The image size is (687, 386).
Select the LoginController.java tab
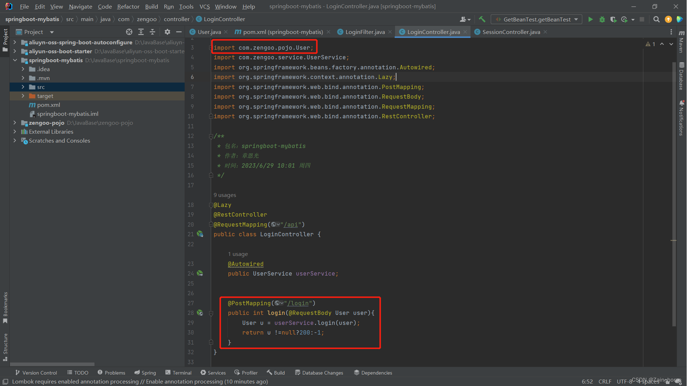click(431, 31)
